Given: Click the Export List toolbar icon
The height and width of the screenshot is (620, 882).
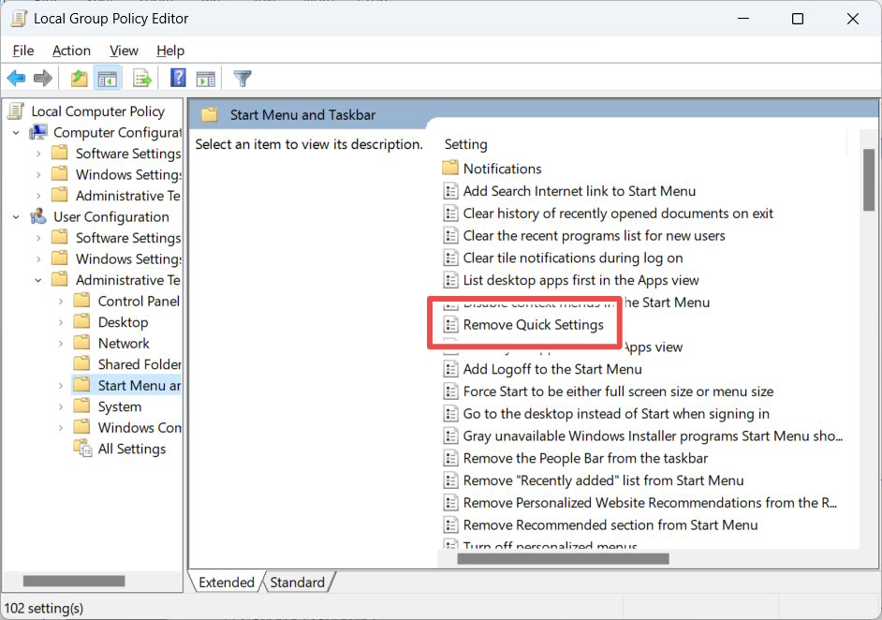Looking at the screenshot, I should pos(141,78).
